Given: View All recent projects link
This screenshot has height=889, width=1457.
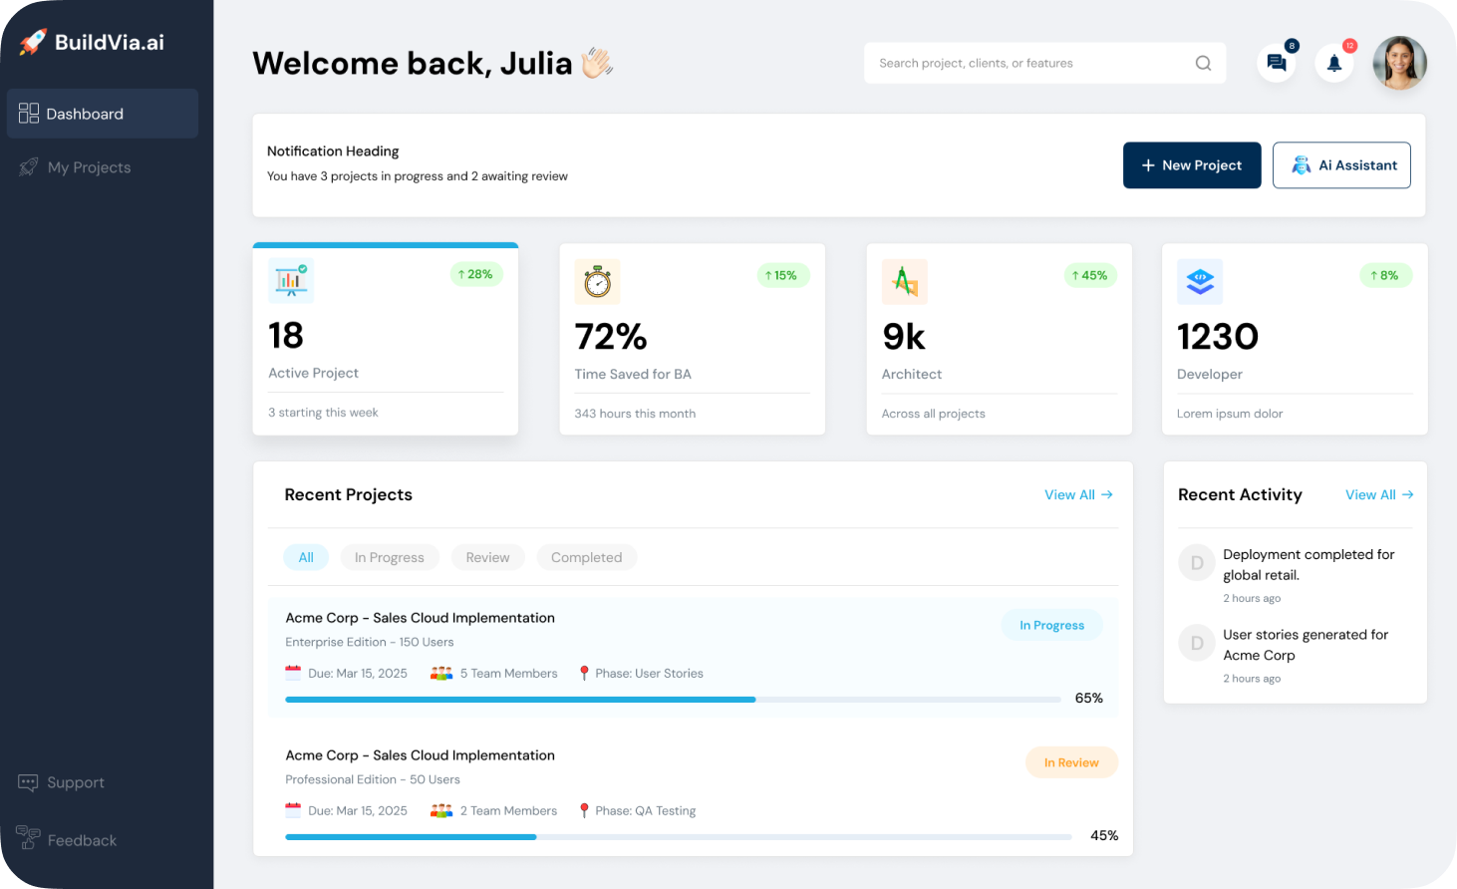Looking at the screenshot, I should pyautogui.click(x=1078, y=494).
